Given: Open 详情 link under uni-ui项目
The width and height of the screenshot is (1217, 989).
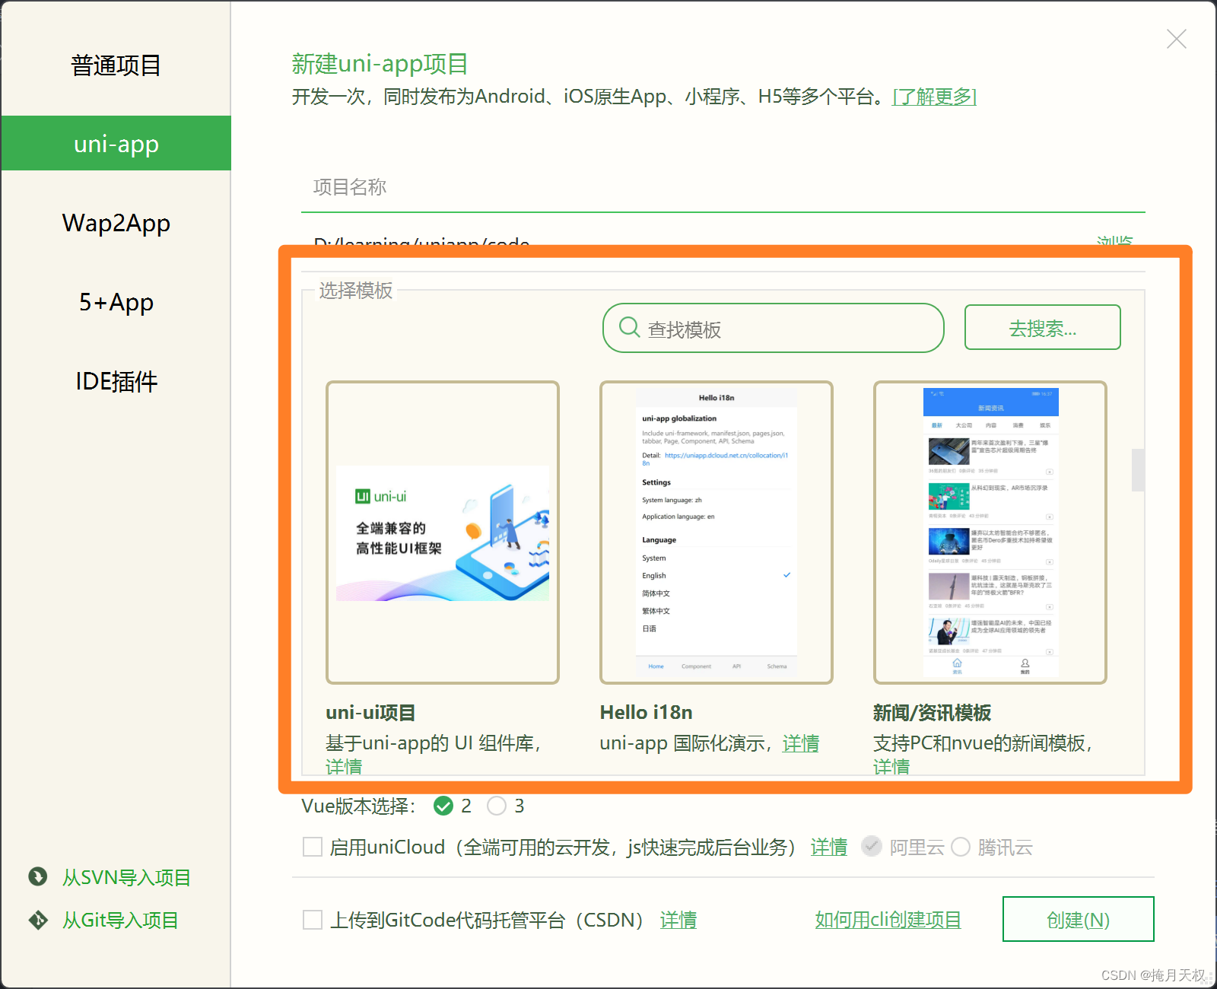Looking at the screenshot, I should click(x=344, y=766).
